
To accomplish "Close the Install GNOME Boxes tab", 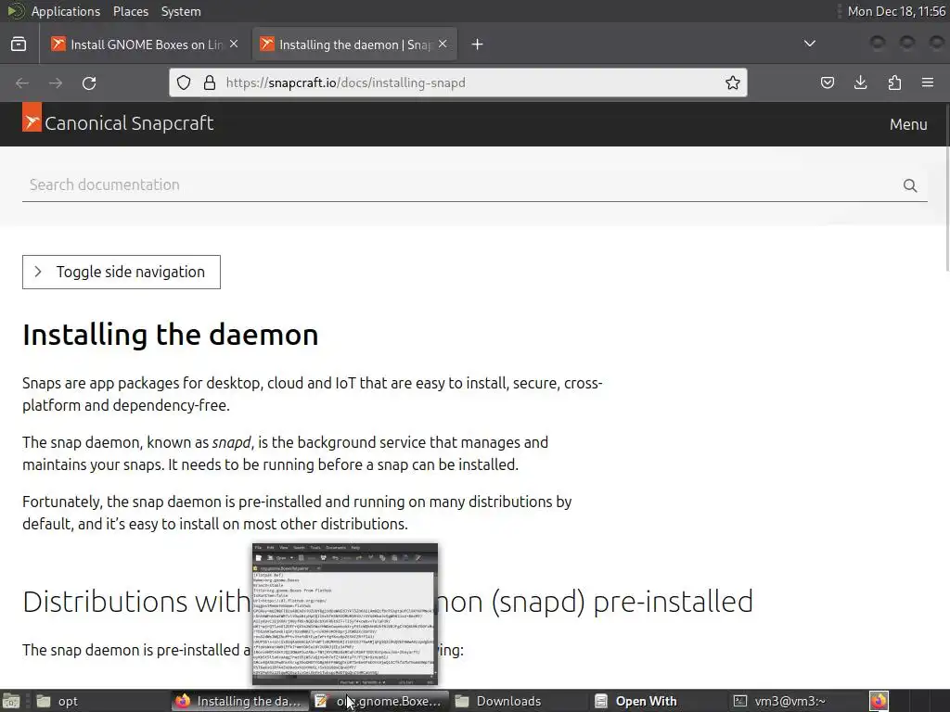I will point(234,44).
